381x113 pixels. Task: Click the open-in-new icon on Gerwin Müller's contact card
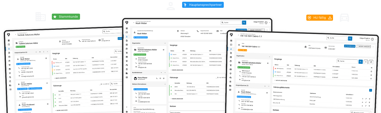pyautogui.click(x=47, y=83)
